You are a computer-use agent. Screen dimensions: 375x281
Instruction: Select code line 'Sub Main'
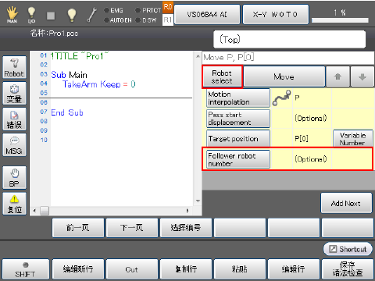click(x=69, y=75)
